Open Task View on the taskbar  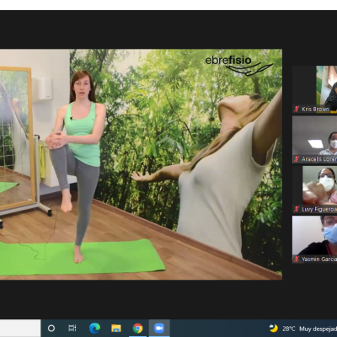(x=72, y=328)
